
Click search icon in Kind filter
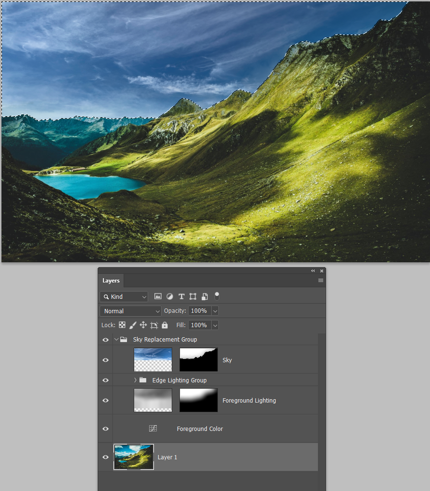point(106,297)
